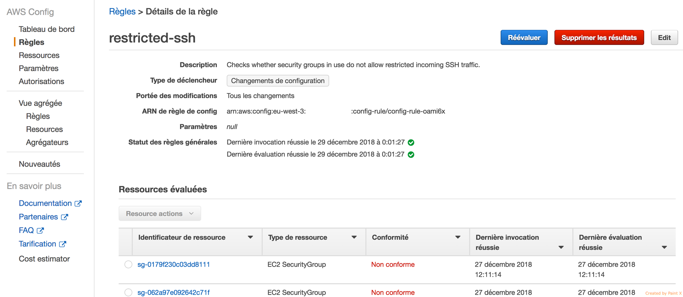Viewport: 683px width, 297px height.
Task: Open Cost estimator in sidebar
Action: tap(44, 259)
